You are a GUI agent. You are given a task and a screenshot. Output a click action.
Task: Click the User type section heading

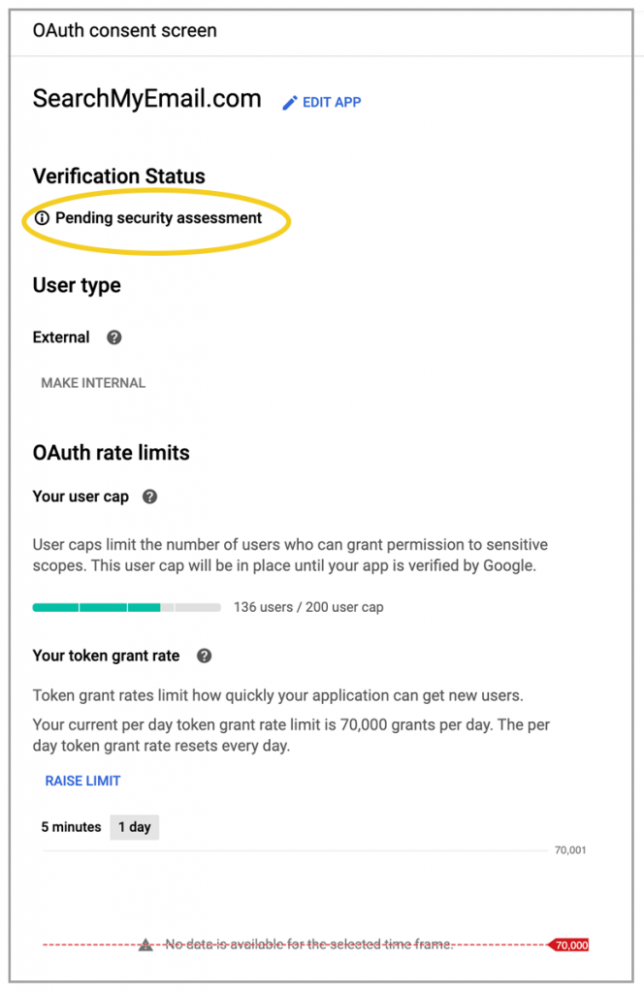click(77, 285)
